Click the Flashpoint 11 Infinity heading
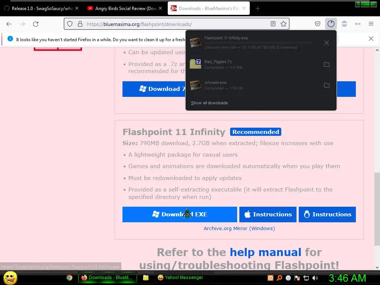Viewport: 380px width, 285px height. pos(174,132)
